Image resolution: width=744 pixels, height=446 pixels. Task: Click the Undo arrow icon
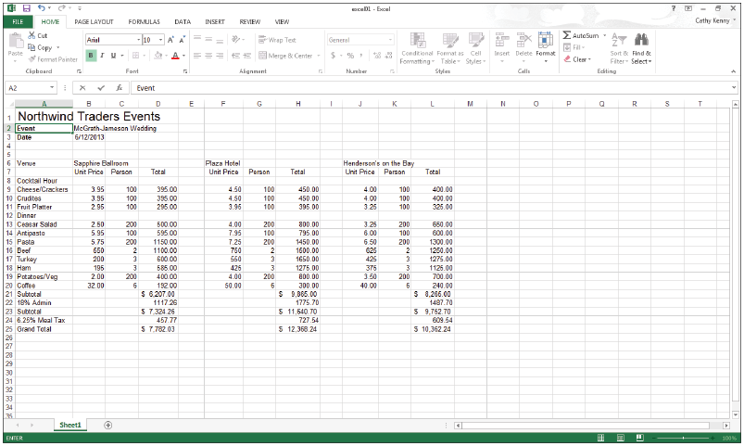click(x=43, y=7)
